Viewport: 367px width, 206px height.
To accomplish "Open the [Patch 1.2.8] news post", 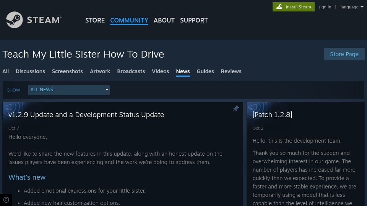I will coord(272,115).
